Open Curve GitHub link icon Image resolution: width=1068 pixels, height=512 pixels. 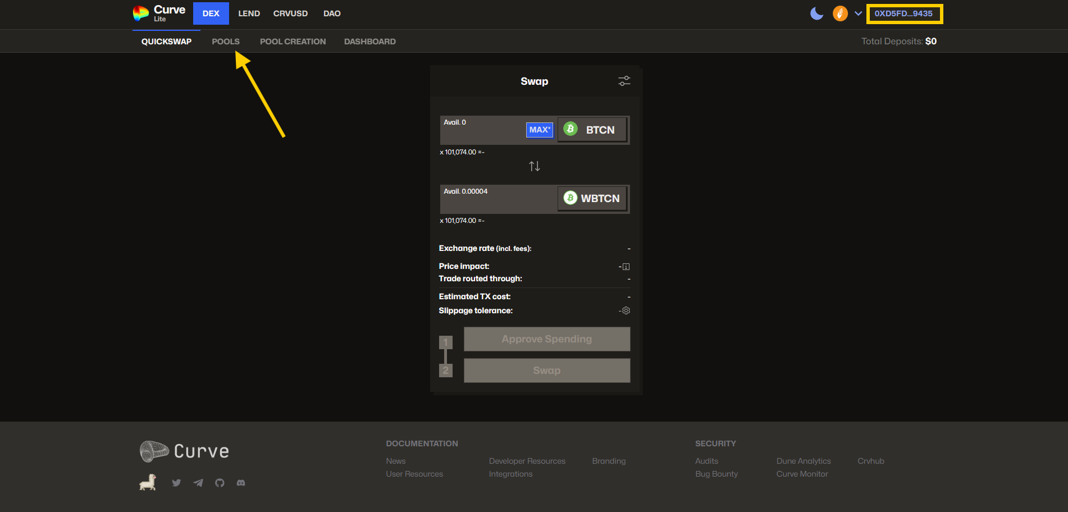[x=220, y=483]
